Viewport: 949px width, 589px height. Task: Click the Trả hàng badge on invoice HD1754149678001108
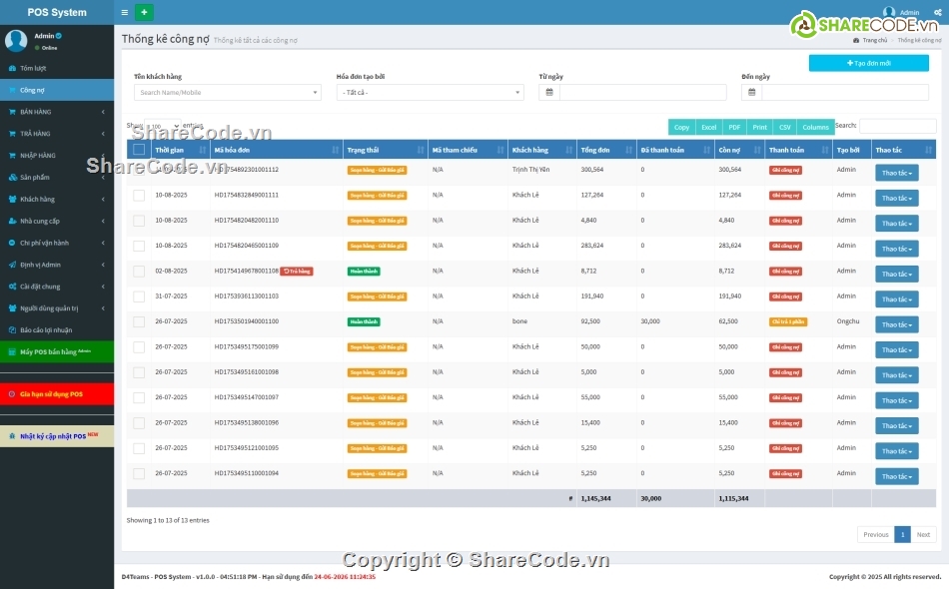click(x=297, y=271)
